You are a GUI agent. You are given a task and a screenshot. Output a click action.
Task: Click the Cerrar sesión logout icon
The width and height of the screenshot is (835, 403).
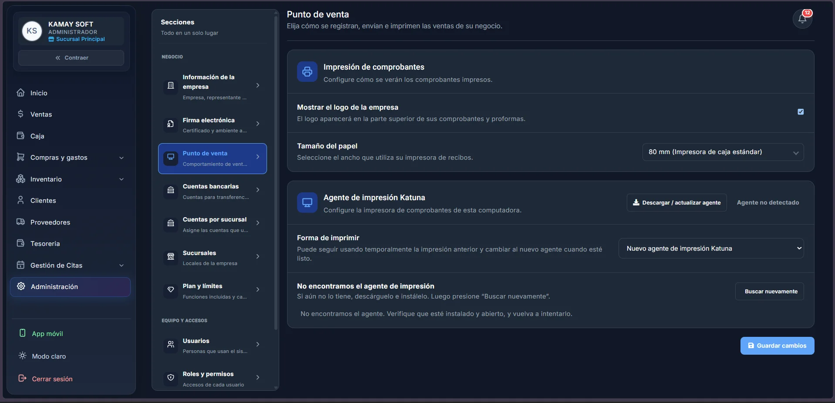[x=23, y=378]
